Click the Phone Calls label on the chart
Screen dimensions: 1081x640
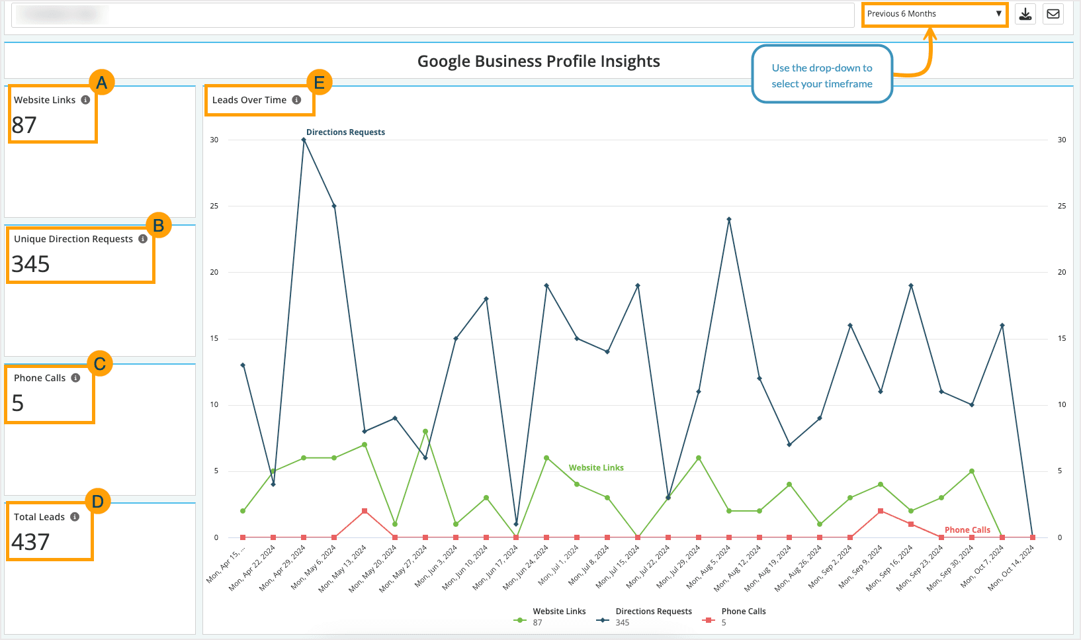[967, 529]
